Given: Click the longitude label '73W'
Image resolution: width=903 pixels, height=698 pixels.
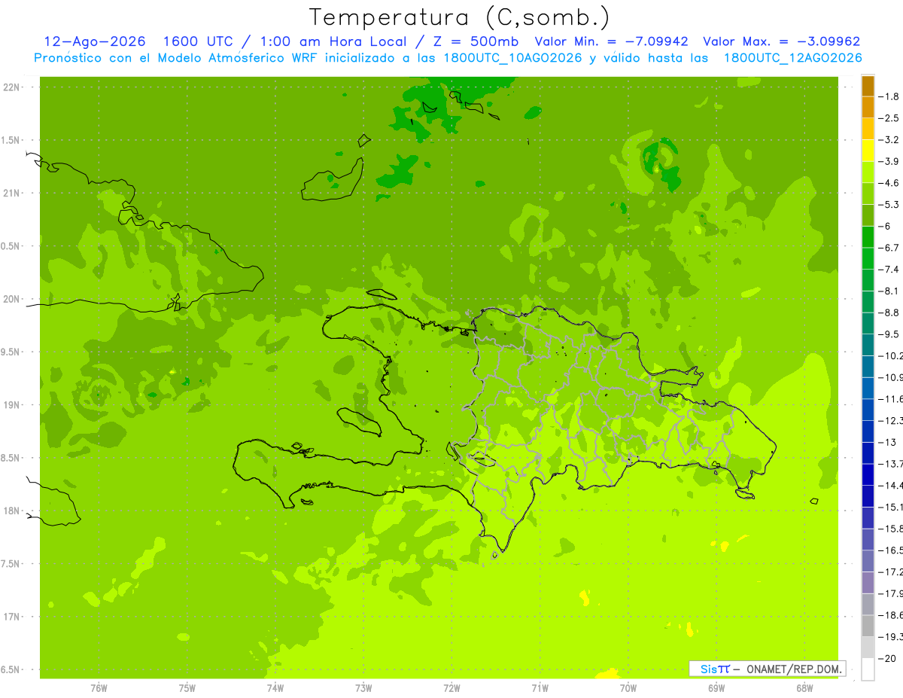Looking at the screenshot, I should pos(363,687).
